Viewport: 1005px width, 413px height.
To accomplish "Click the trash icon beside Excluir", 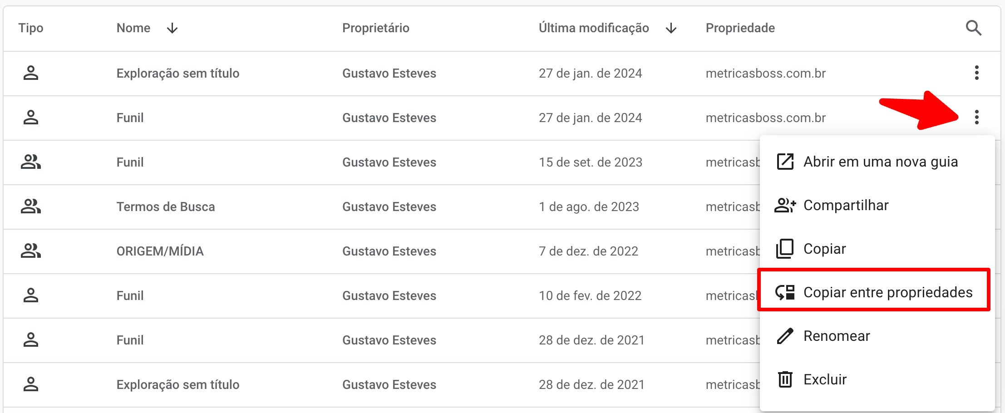I will [785, 379].
